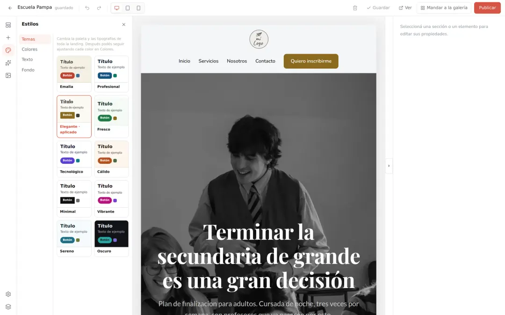Switch preview to tablet view

[128, 8]
